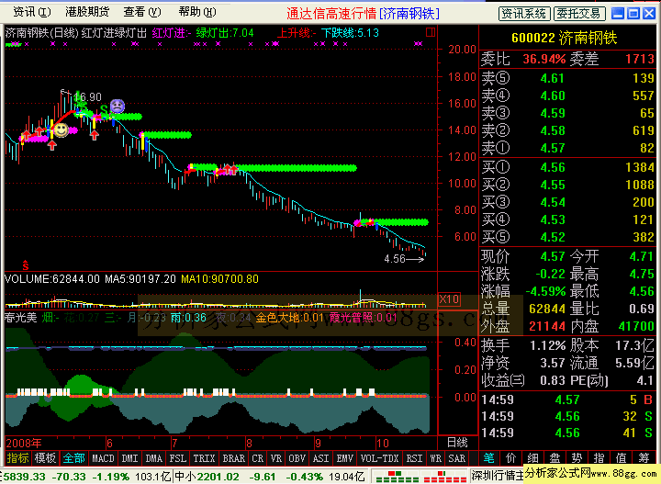
Task: Open the 帮助(H) menu
Action: (x=197, y=12)
